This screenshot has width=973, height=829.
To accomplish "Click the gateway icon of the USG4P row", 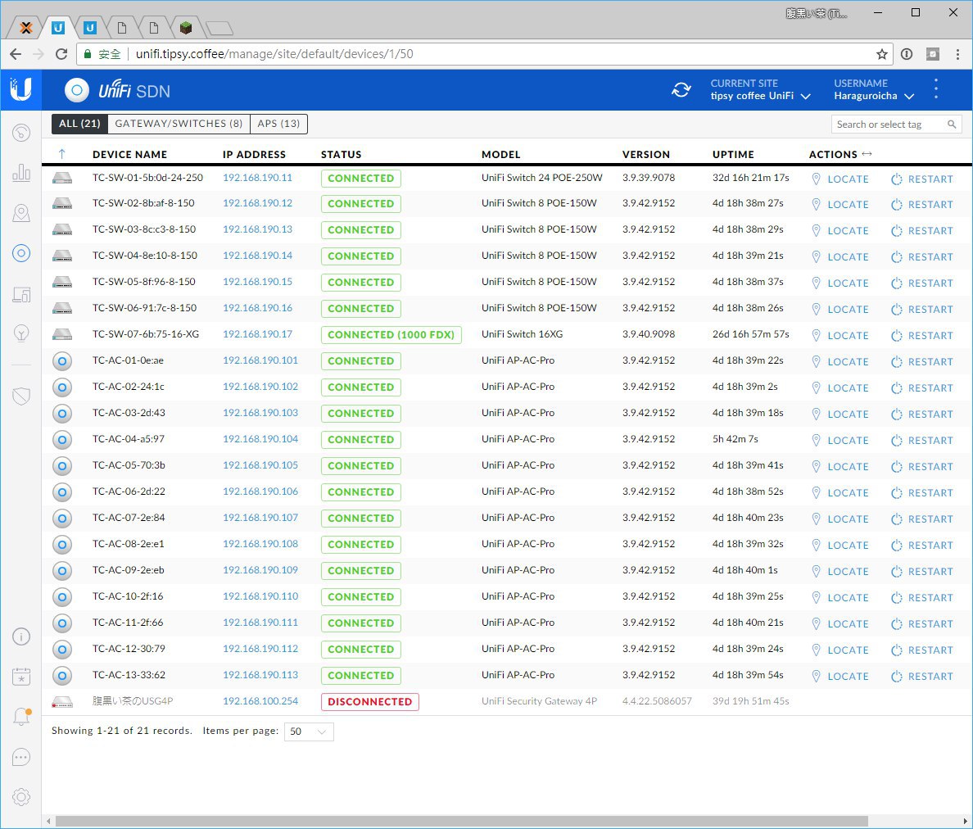I will click(x=62, y=702).
